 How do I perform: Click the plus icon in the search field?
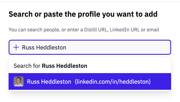point(16,47)
